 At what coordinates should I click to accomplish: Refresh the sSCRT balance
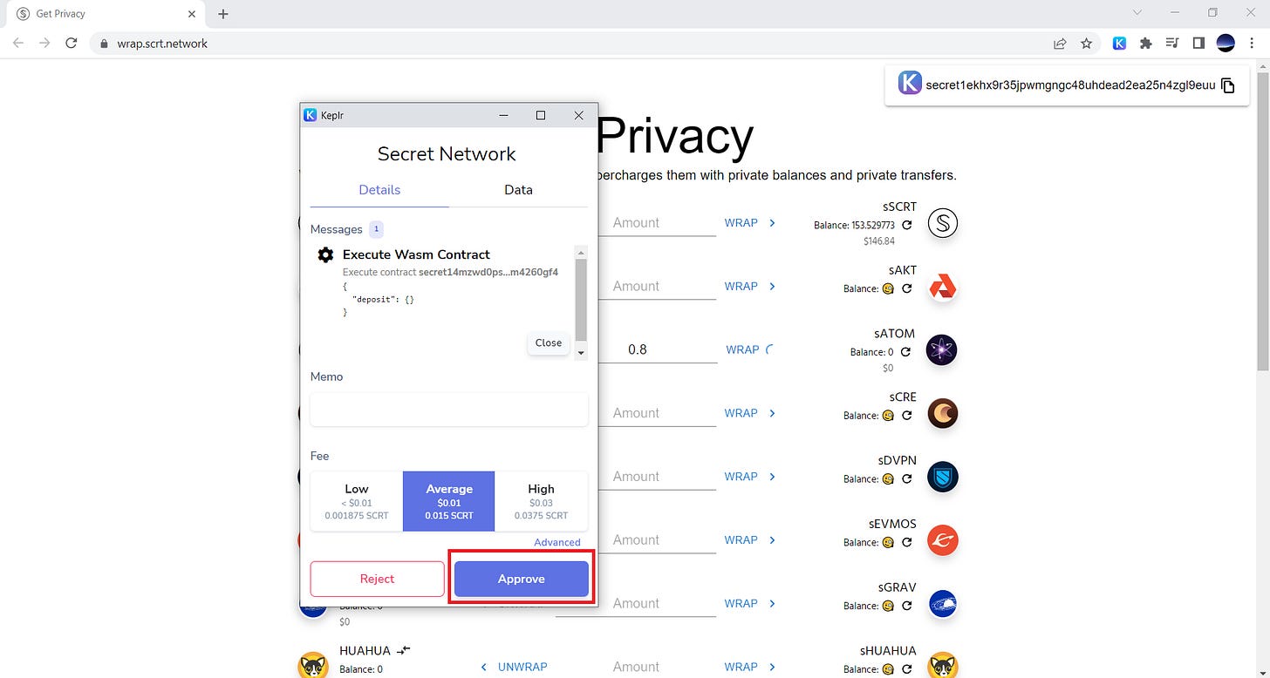[x=907, y=225]
